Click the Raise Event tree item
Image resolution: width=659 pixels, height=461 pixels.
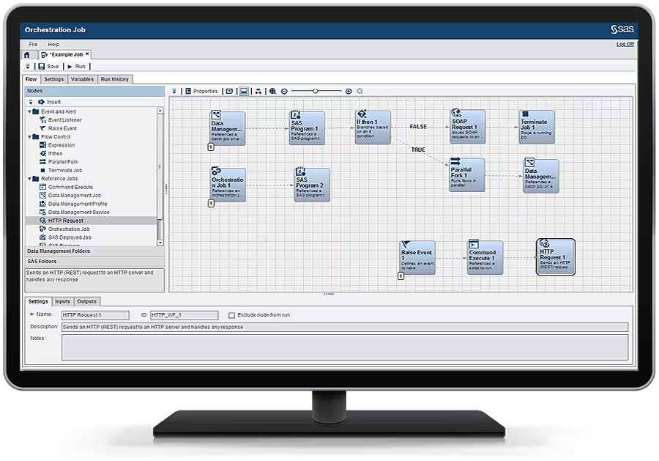pos(62,128)
